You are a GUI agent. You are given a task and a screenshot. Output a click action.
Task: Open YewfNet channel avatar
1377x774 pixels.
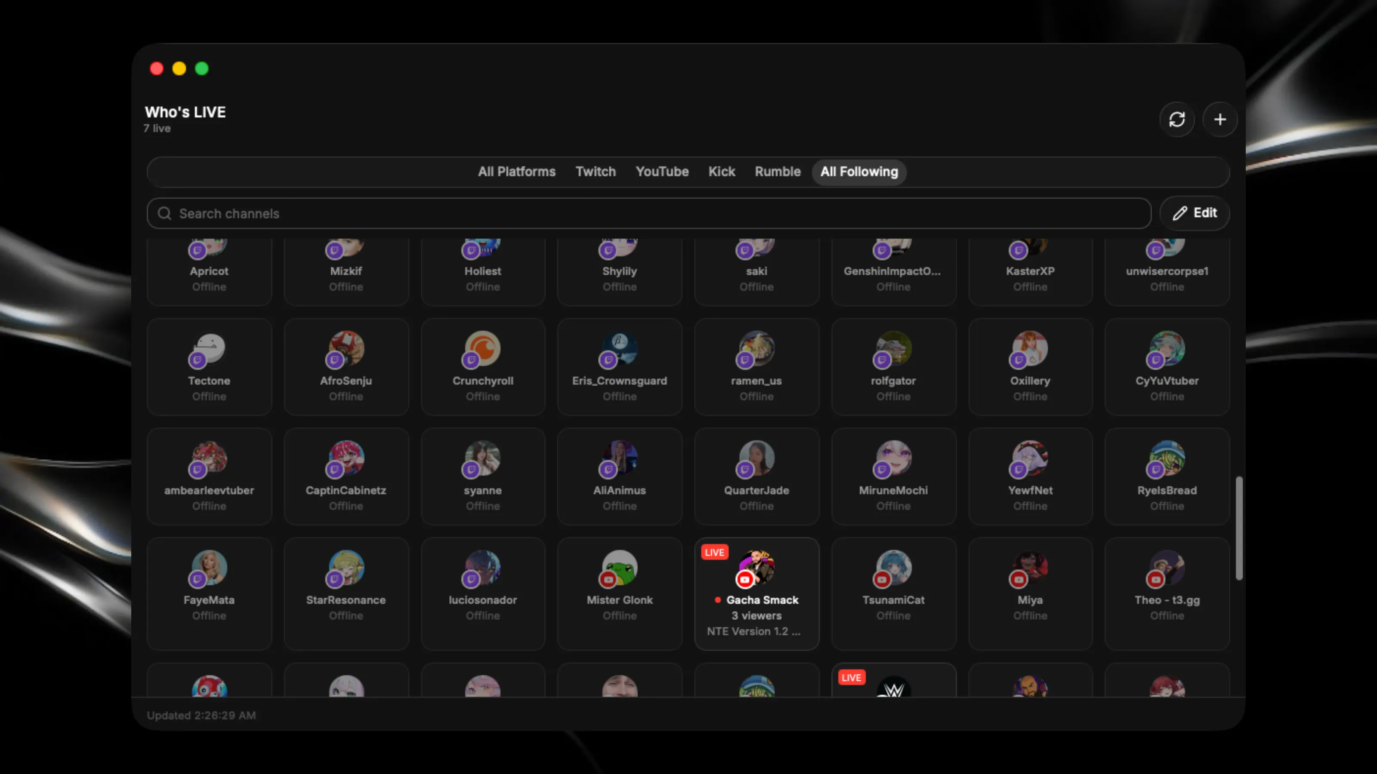[x=1030, y=458]
